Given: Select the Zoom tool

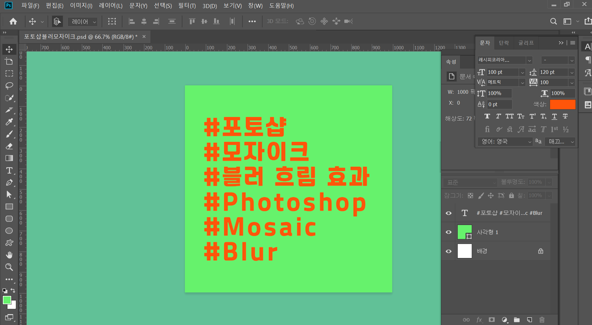Looking at the screenshot, I should (x=9, y=267).
